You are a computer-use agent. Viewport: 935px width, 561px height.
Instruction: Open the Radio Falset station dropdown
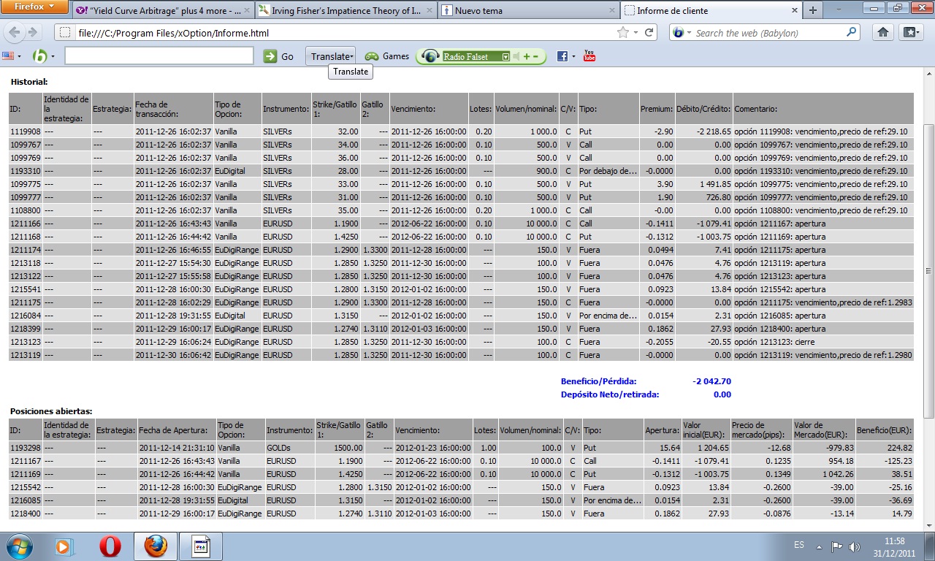pos(505,56)
